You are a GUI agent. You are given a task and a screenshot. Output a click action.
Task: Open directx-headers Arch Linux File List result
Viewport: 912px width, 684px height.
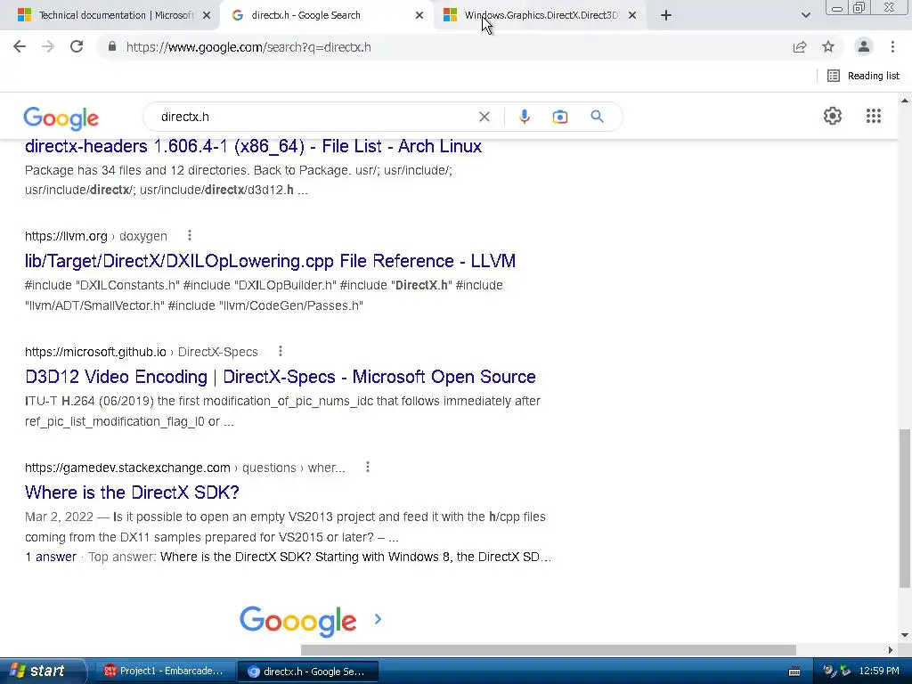[x=253, y=146]
